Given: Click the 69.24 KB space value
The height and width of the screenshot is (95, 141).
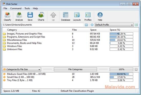Looking at the screenshot, I should [x=94, y=43].
